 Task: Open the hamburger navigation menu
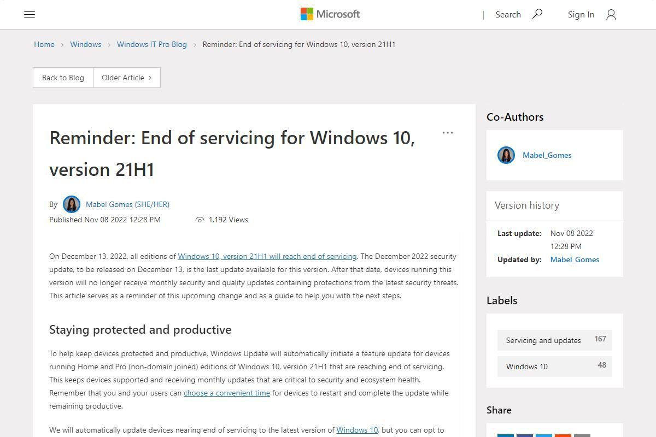(30, 15)
